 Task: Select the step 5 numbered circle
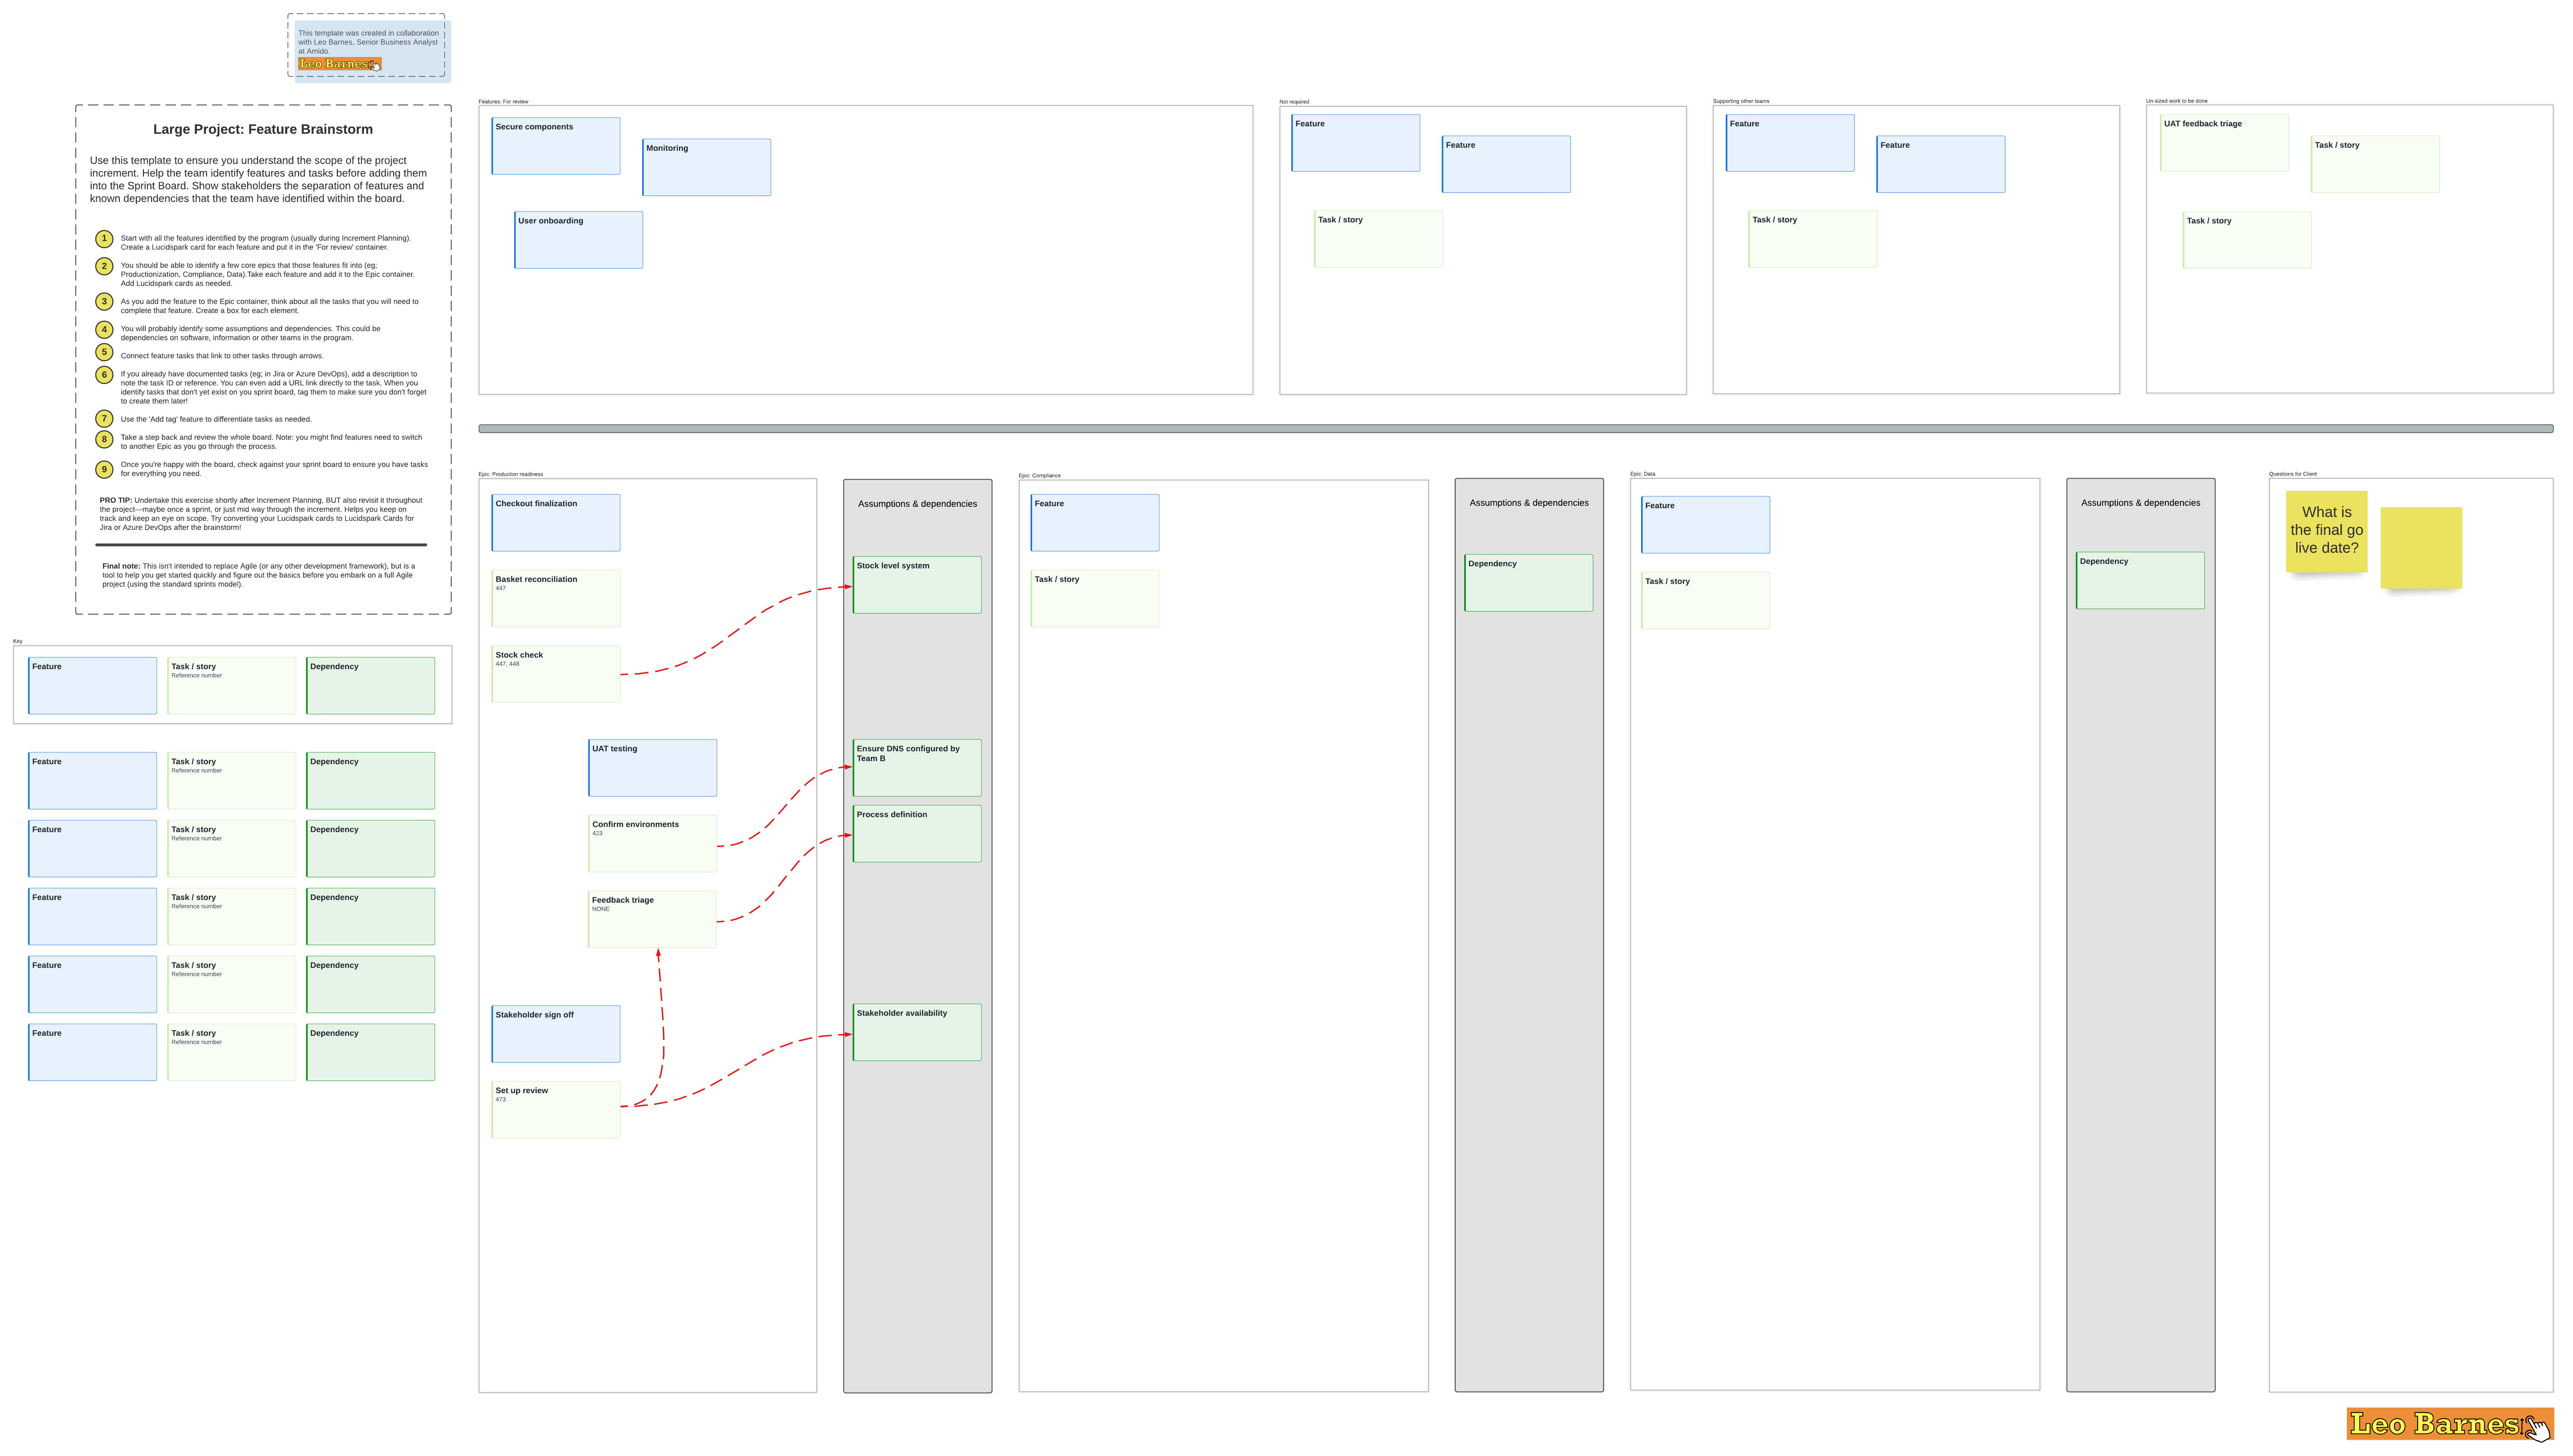pyautogui.click(x=104, y=352)
